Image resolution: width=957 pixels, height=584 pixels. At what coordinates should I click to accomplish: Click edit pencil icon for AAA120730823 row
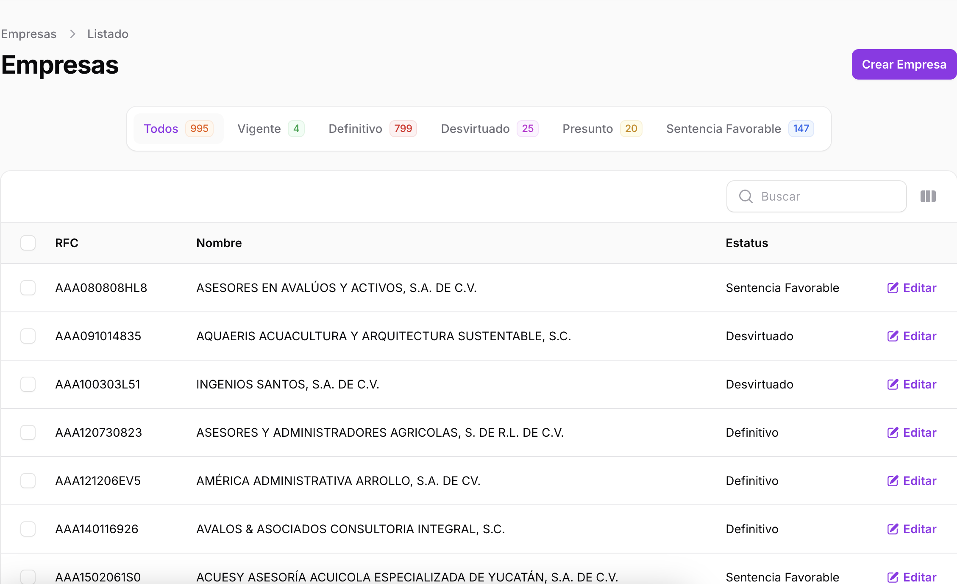[x=893, y=432]
